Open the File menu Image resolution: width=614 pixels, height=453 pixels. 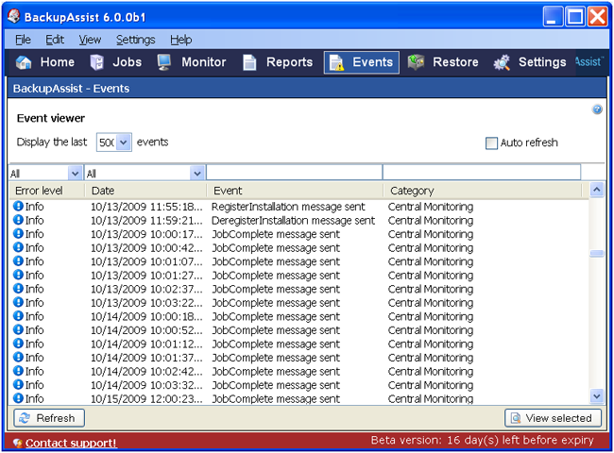23,40
